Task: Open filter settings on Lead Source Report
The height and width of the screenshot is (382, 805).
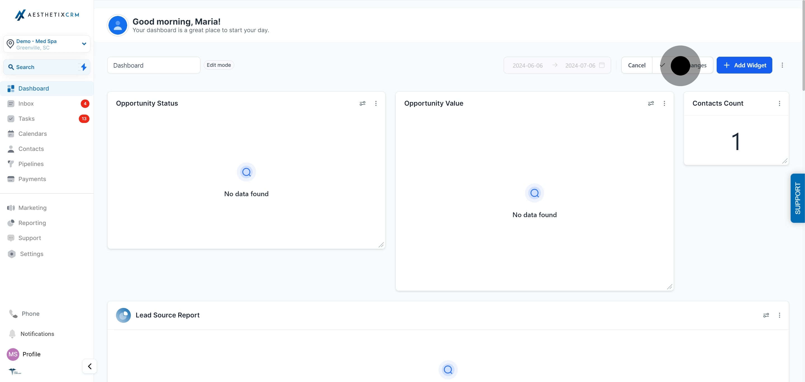Action: pos(766,315)
